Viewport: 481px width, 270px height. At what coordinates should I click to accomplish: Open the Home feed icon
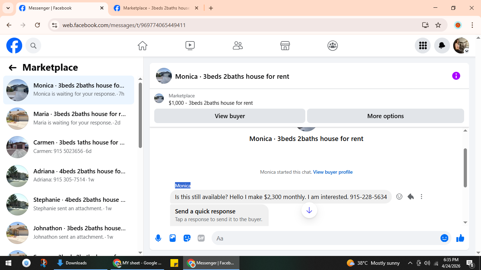coord(143,46)
